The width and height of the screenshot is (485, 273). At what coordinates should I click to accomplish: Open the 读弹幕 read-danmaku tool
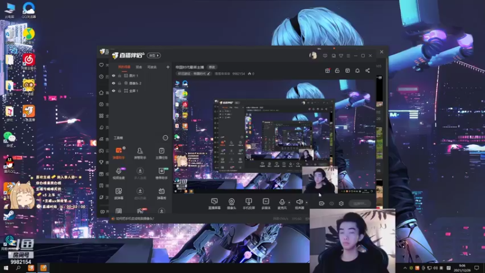tap(119, 194)
